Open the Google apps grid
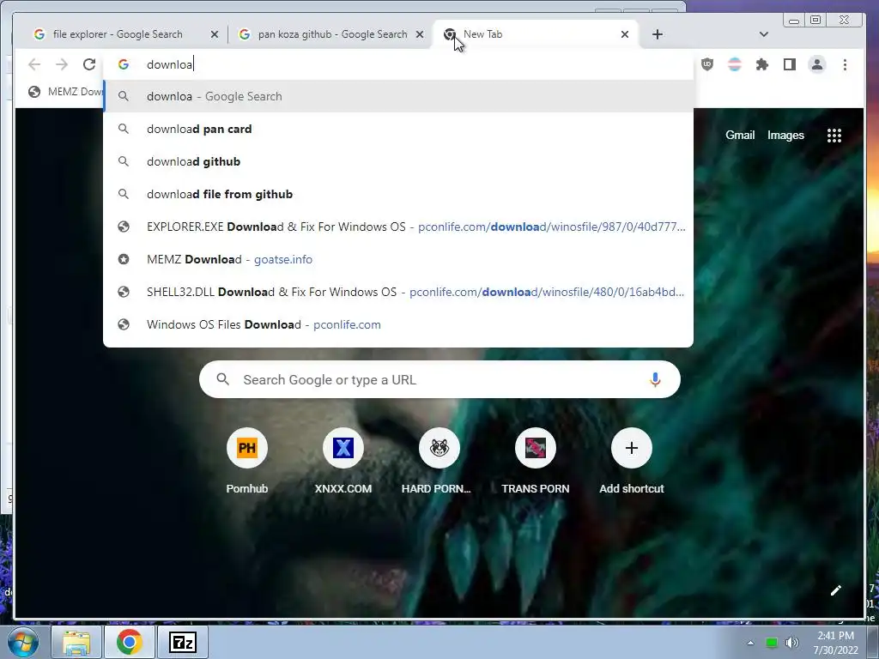Screen dimensions: 879x659 (834, 135)
